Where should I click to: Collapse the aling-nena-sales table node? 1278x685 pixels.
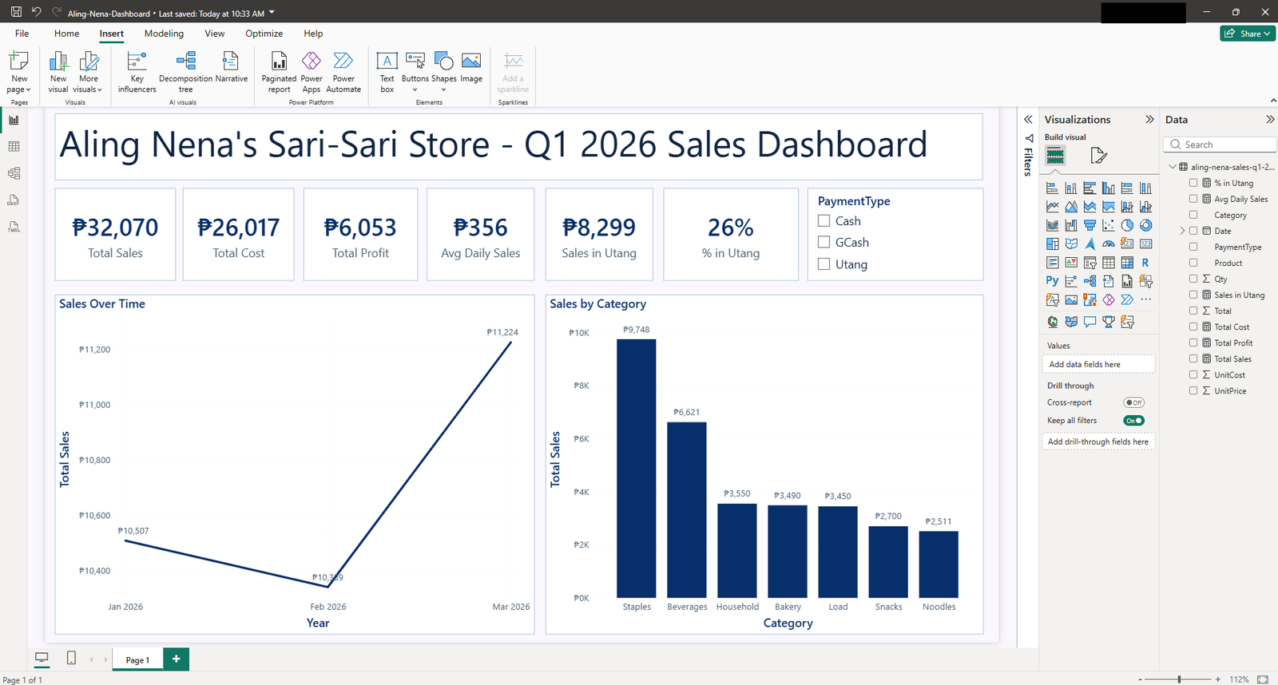click(x=1173, y=167)
